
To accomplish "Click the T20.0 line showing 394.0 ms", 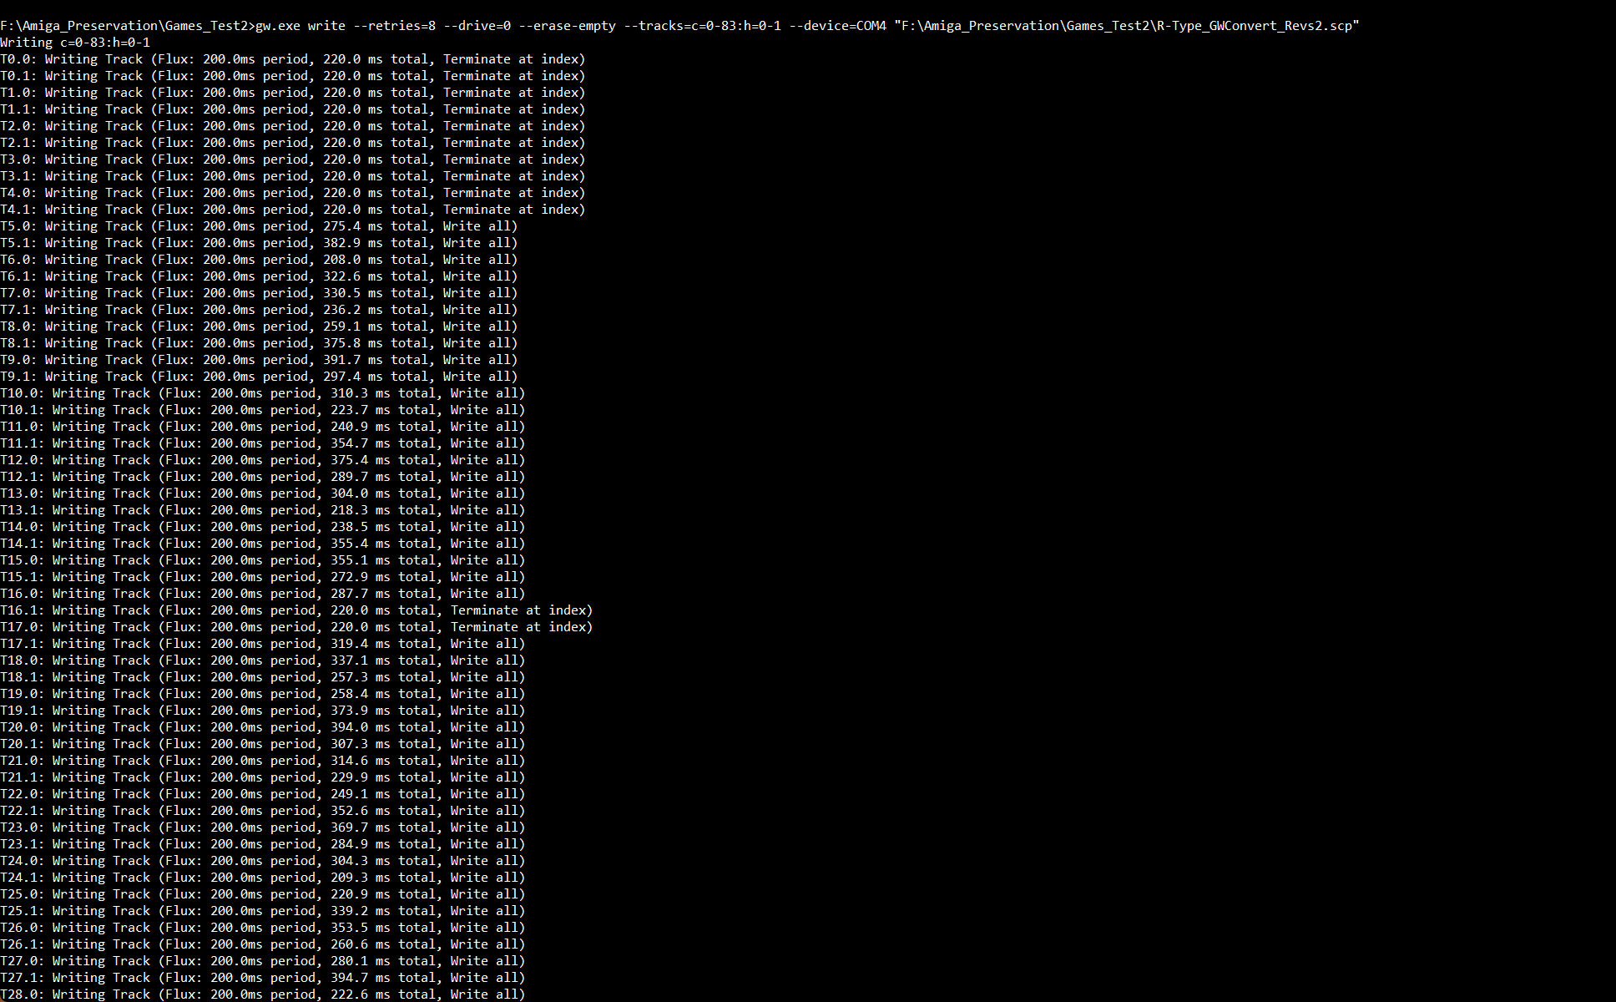I will [263, 727].
